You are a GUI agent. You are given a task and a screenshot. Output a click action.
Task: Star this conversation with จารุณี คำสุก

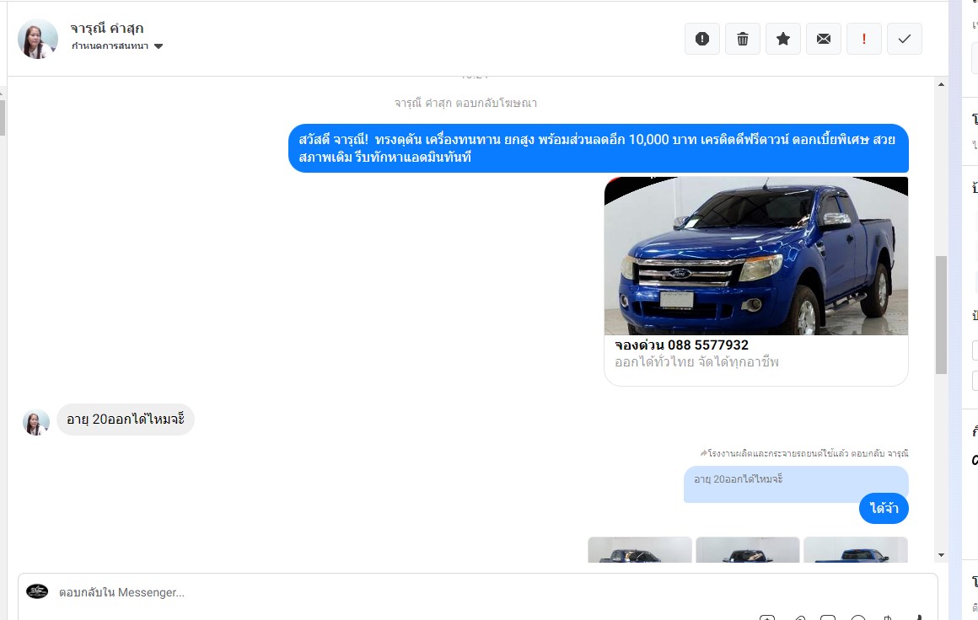(x=782, y=39)
